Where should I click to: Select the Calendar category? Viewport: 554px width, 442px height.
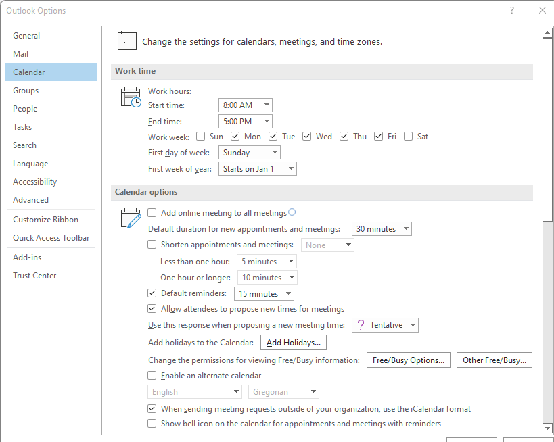[x=51, y=72]
